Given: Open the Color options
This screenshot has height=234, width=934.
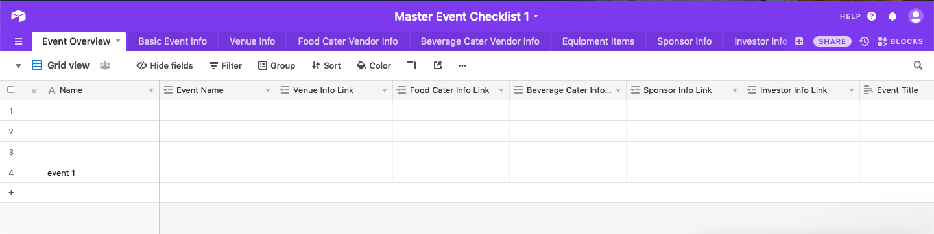Looking at the screenshot, I should pos(374,65).
